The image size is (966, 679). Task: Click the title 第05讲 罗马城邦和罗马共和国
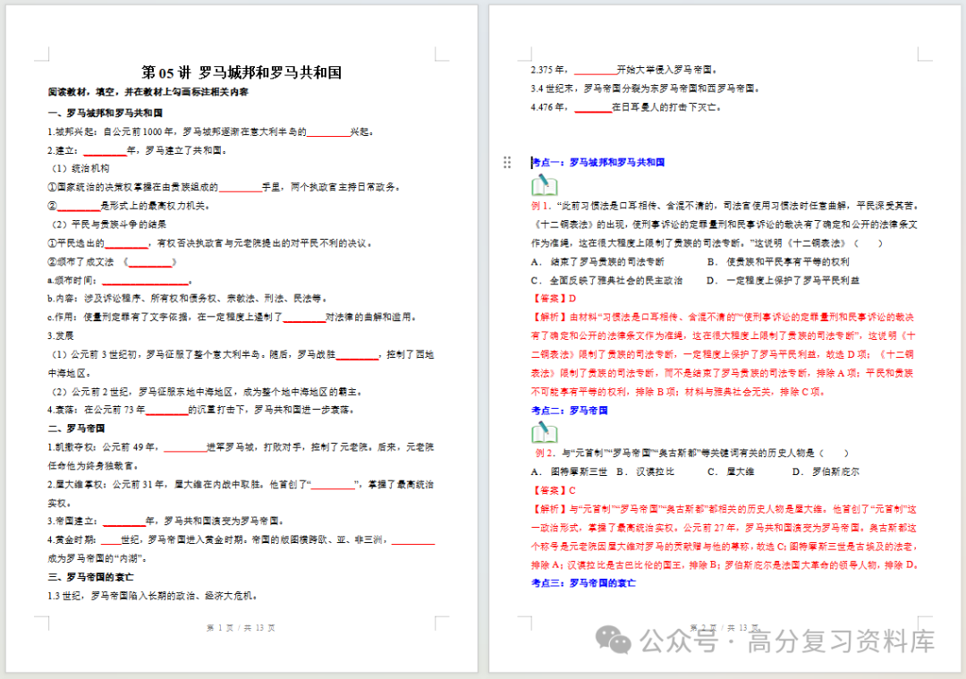pos(241,72)
